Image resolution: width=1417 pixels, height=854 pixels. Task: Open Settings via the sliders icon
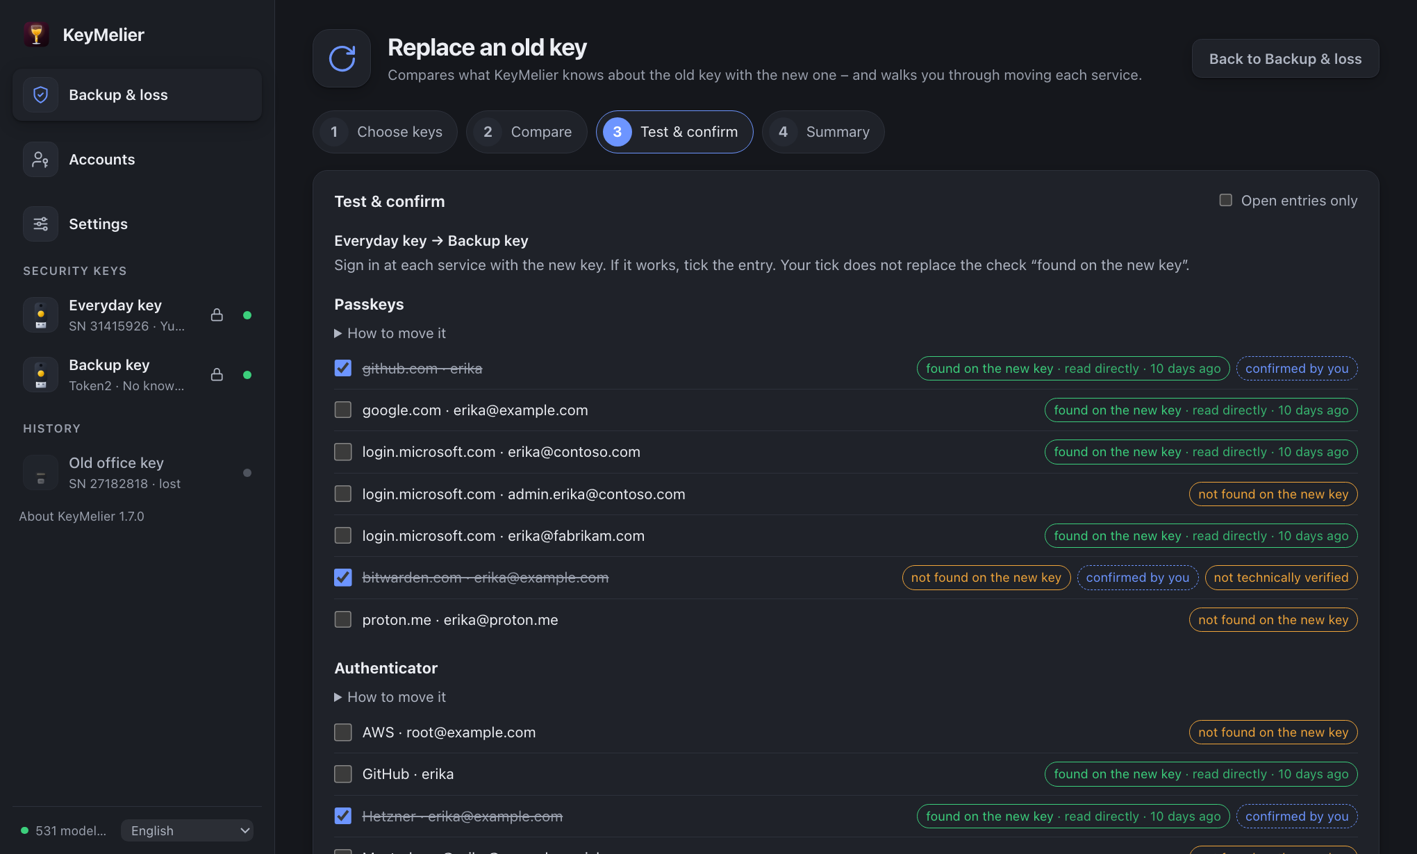[x=41, y=224]
